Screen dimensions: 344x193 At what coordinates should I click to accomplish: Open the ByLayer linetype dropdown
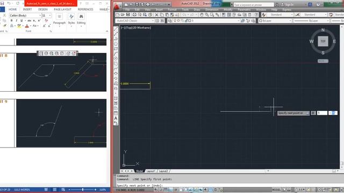pos(328,21)
